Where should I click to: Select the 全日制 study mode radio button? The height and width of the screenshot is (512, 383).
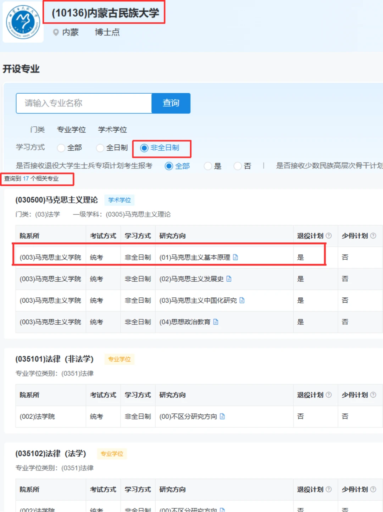coord(100,148)
